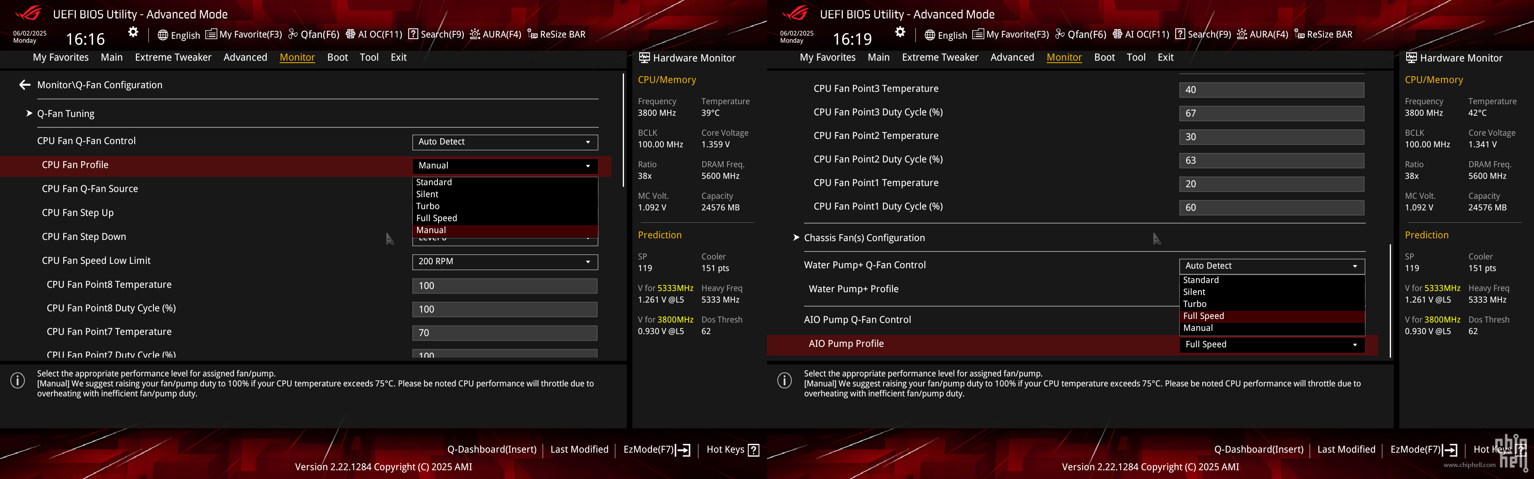The width and height of the screenshot is (1534, 479).
Task: Open CPU Fan Q-Fan Control Auto Detect dropdown
Action: pos(505,142)
